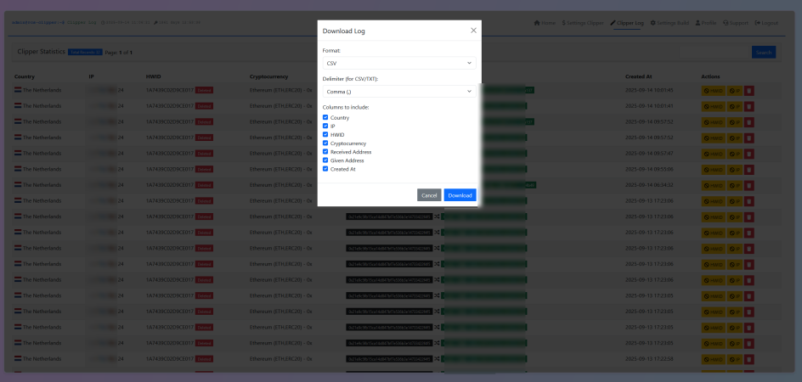Close the Download Log dialog with X
The width and height of the screenshot is (802, 382).
(473, 31)
